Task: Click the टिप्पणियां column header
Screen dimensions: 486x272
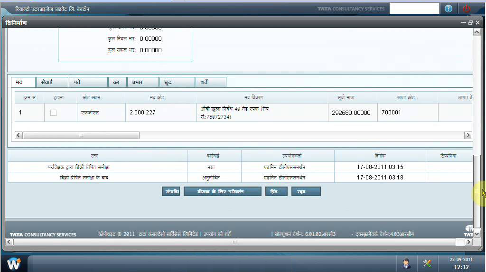Action: click(x=449, y=156)
